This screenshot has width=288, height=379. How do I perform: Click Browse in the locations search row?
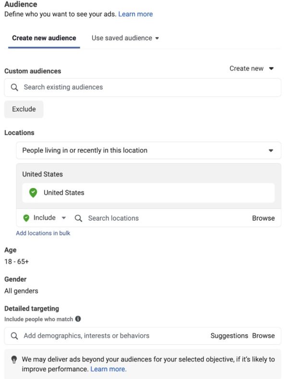[264, 218]
